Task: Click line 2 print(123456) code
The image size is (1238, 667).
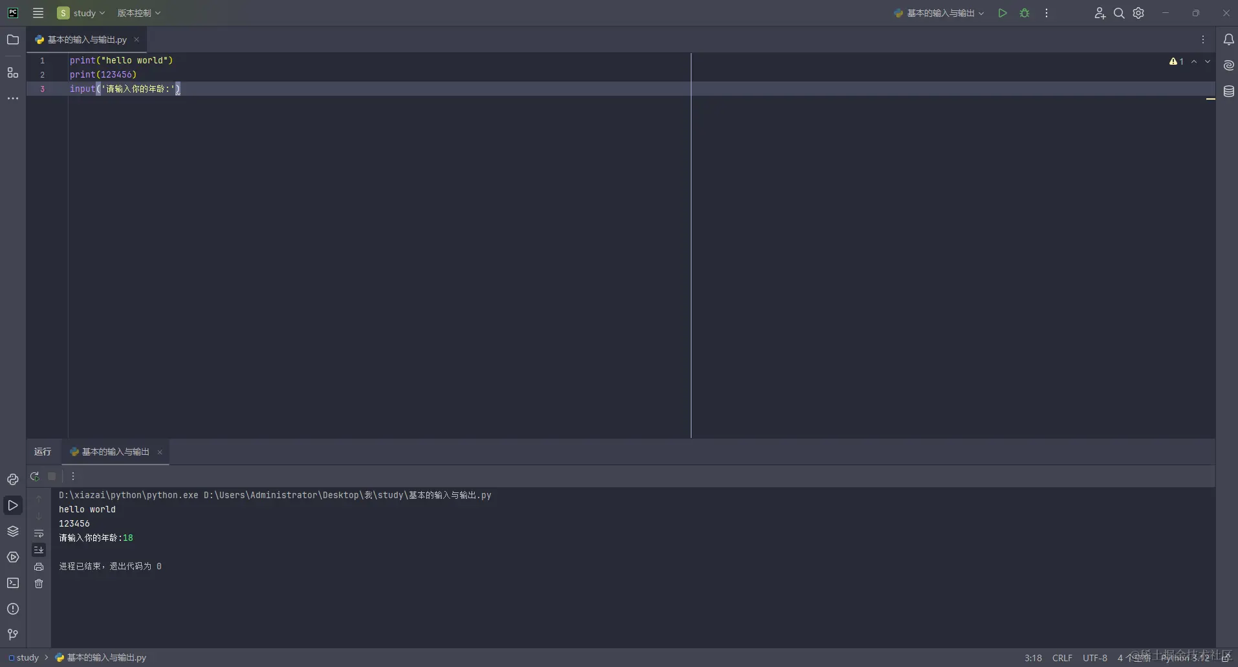Action: click(103, 74)
